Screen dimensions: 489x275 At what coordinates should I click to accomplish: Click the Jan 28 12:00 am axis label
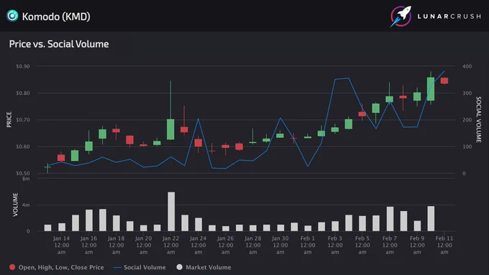(253, 245)
